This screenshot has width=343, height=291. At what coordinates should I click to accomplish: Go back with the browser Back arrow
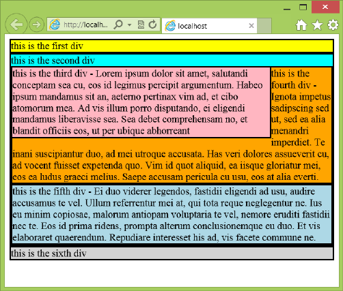tap(16, 25)
